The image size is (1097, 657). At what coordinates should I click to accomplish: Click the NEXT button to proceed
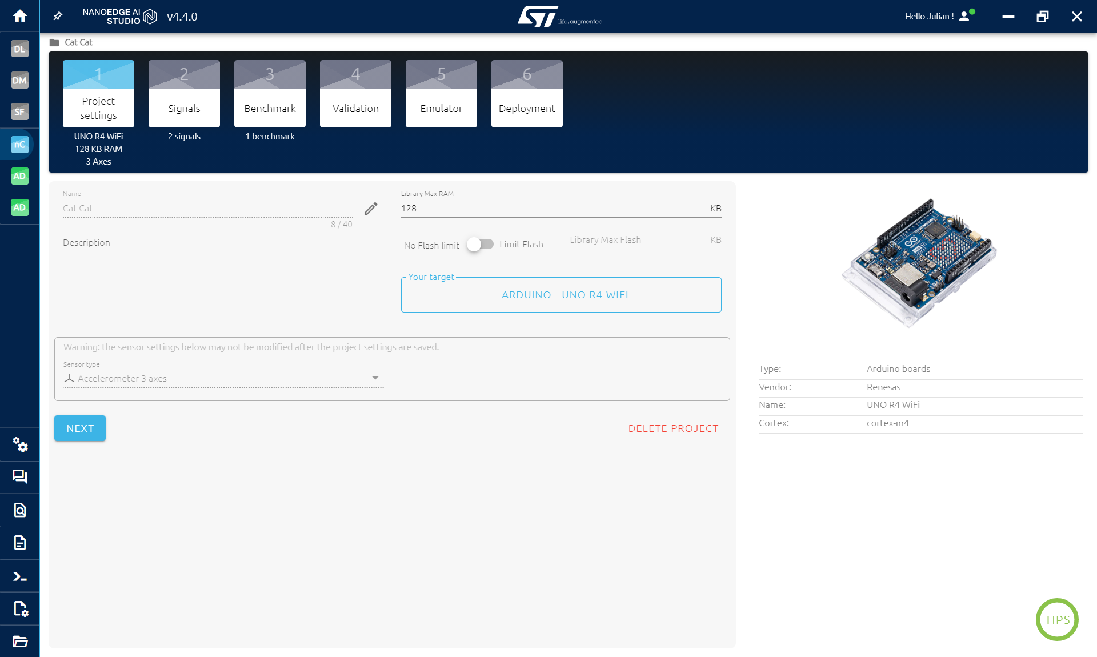point(80,428)
